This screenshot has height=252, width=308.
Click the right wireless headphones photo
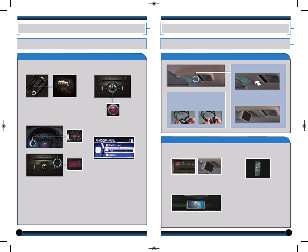(x=210, y=117)
